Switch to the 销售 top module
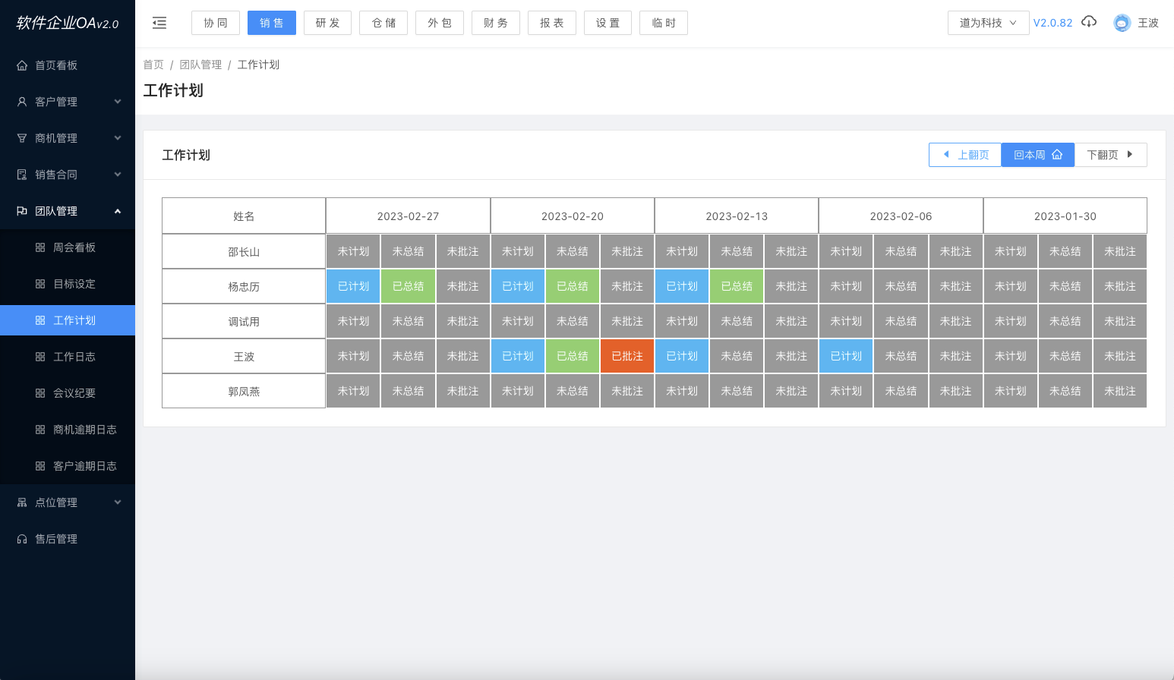This screenshot has height=680, width=1174. (x=271, y=23)
